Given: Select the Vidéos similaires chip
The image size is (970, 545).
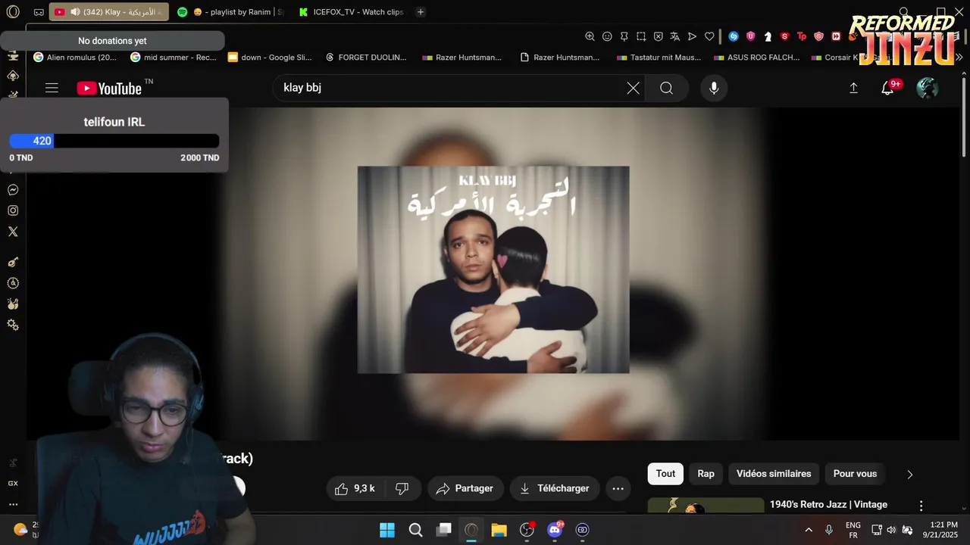Looking at the screenshot, I should (x=774, y=474).
